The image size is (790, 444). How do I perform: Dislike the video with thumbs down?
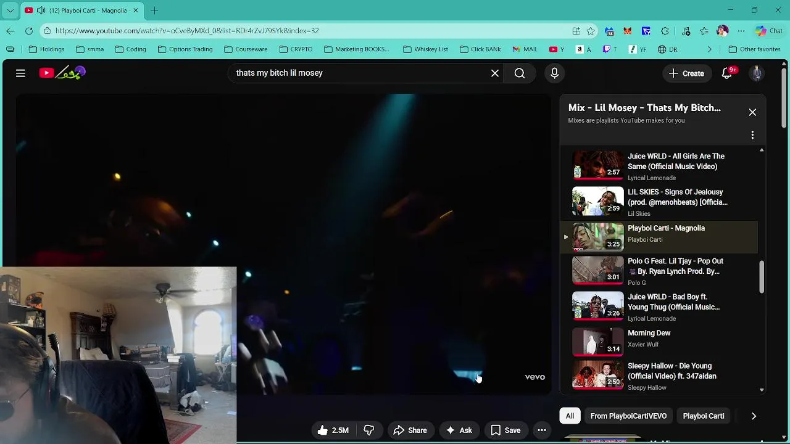tap(369, 430)
